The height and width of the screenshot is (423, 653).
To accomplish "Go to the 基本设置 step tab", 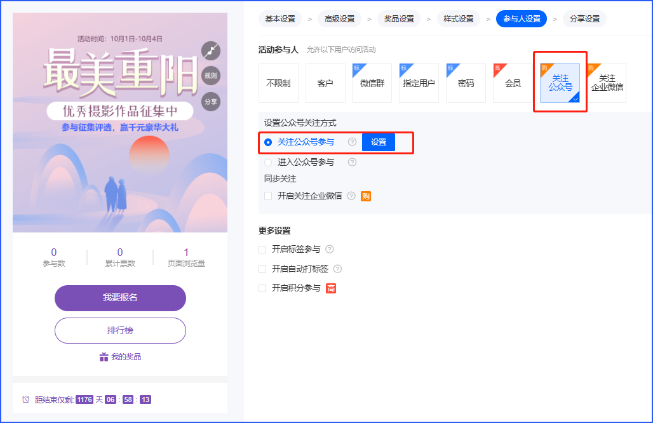I will tap(280, 18).
